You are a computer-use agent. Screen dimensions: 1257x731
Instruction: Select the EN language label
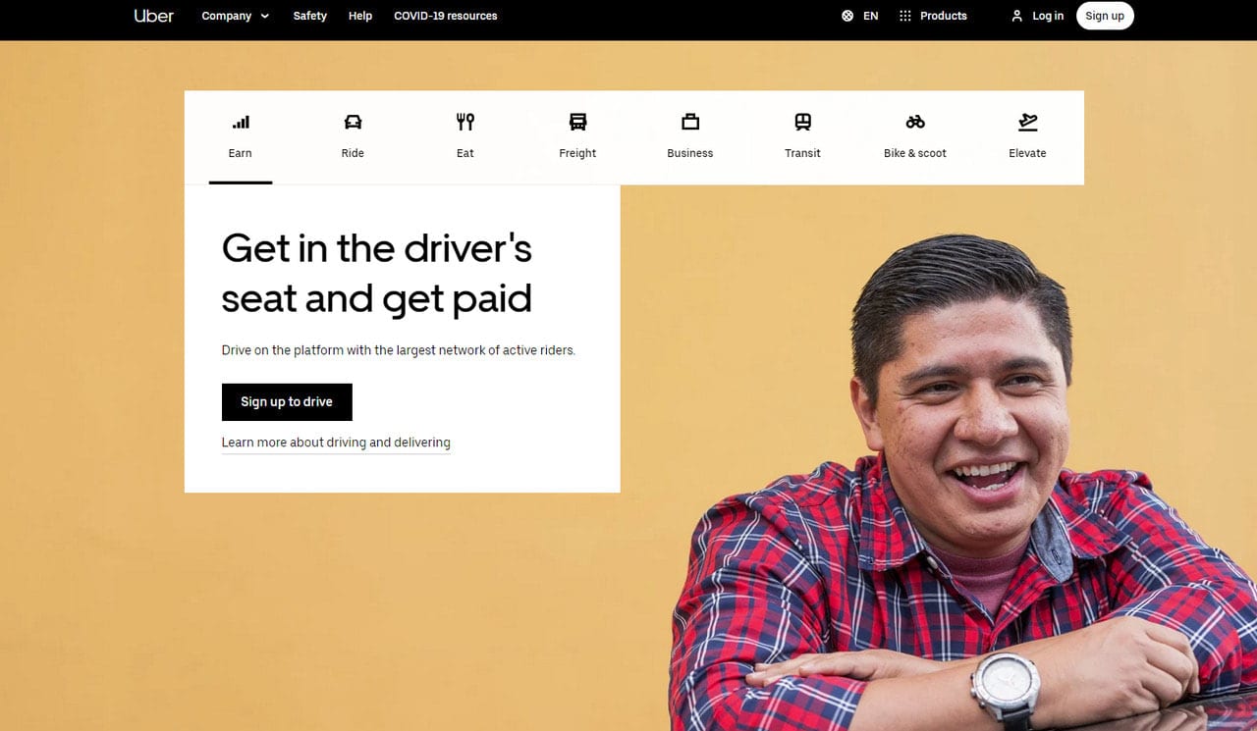click(870, 16)
